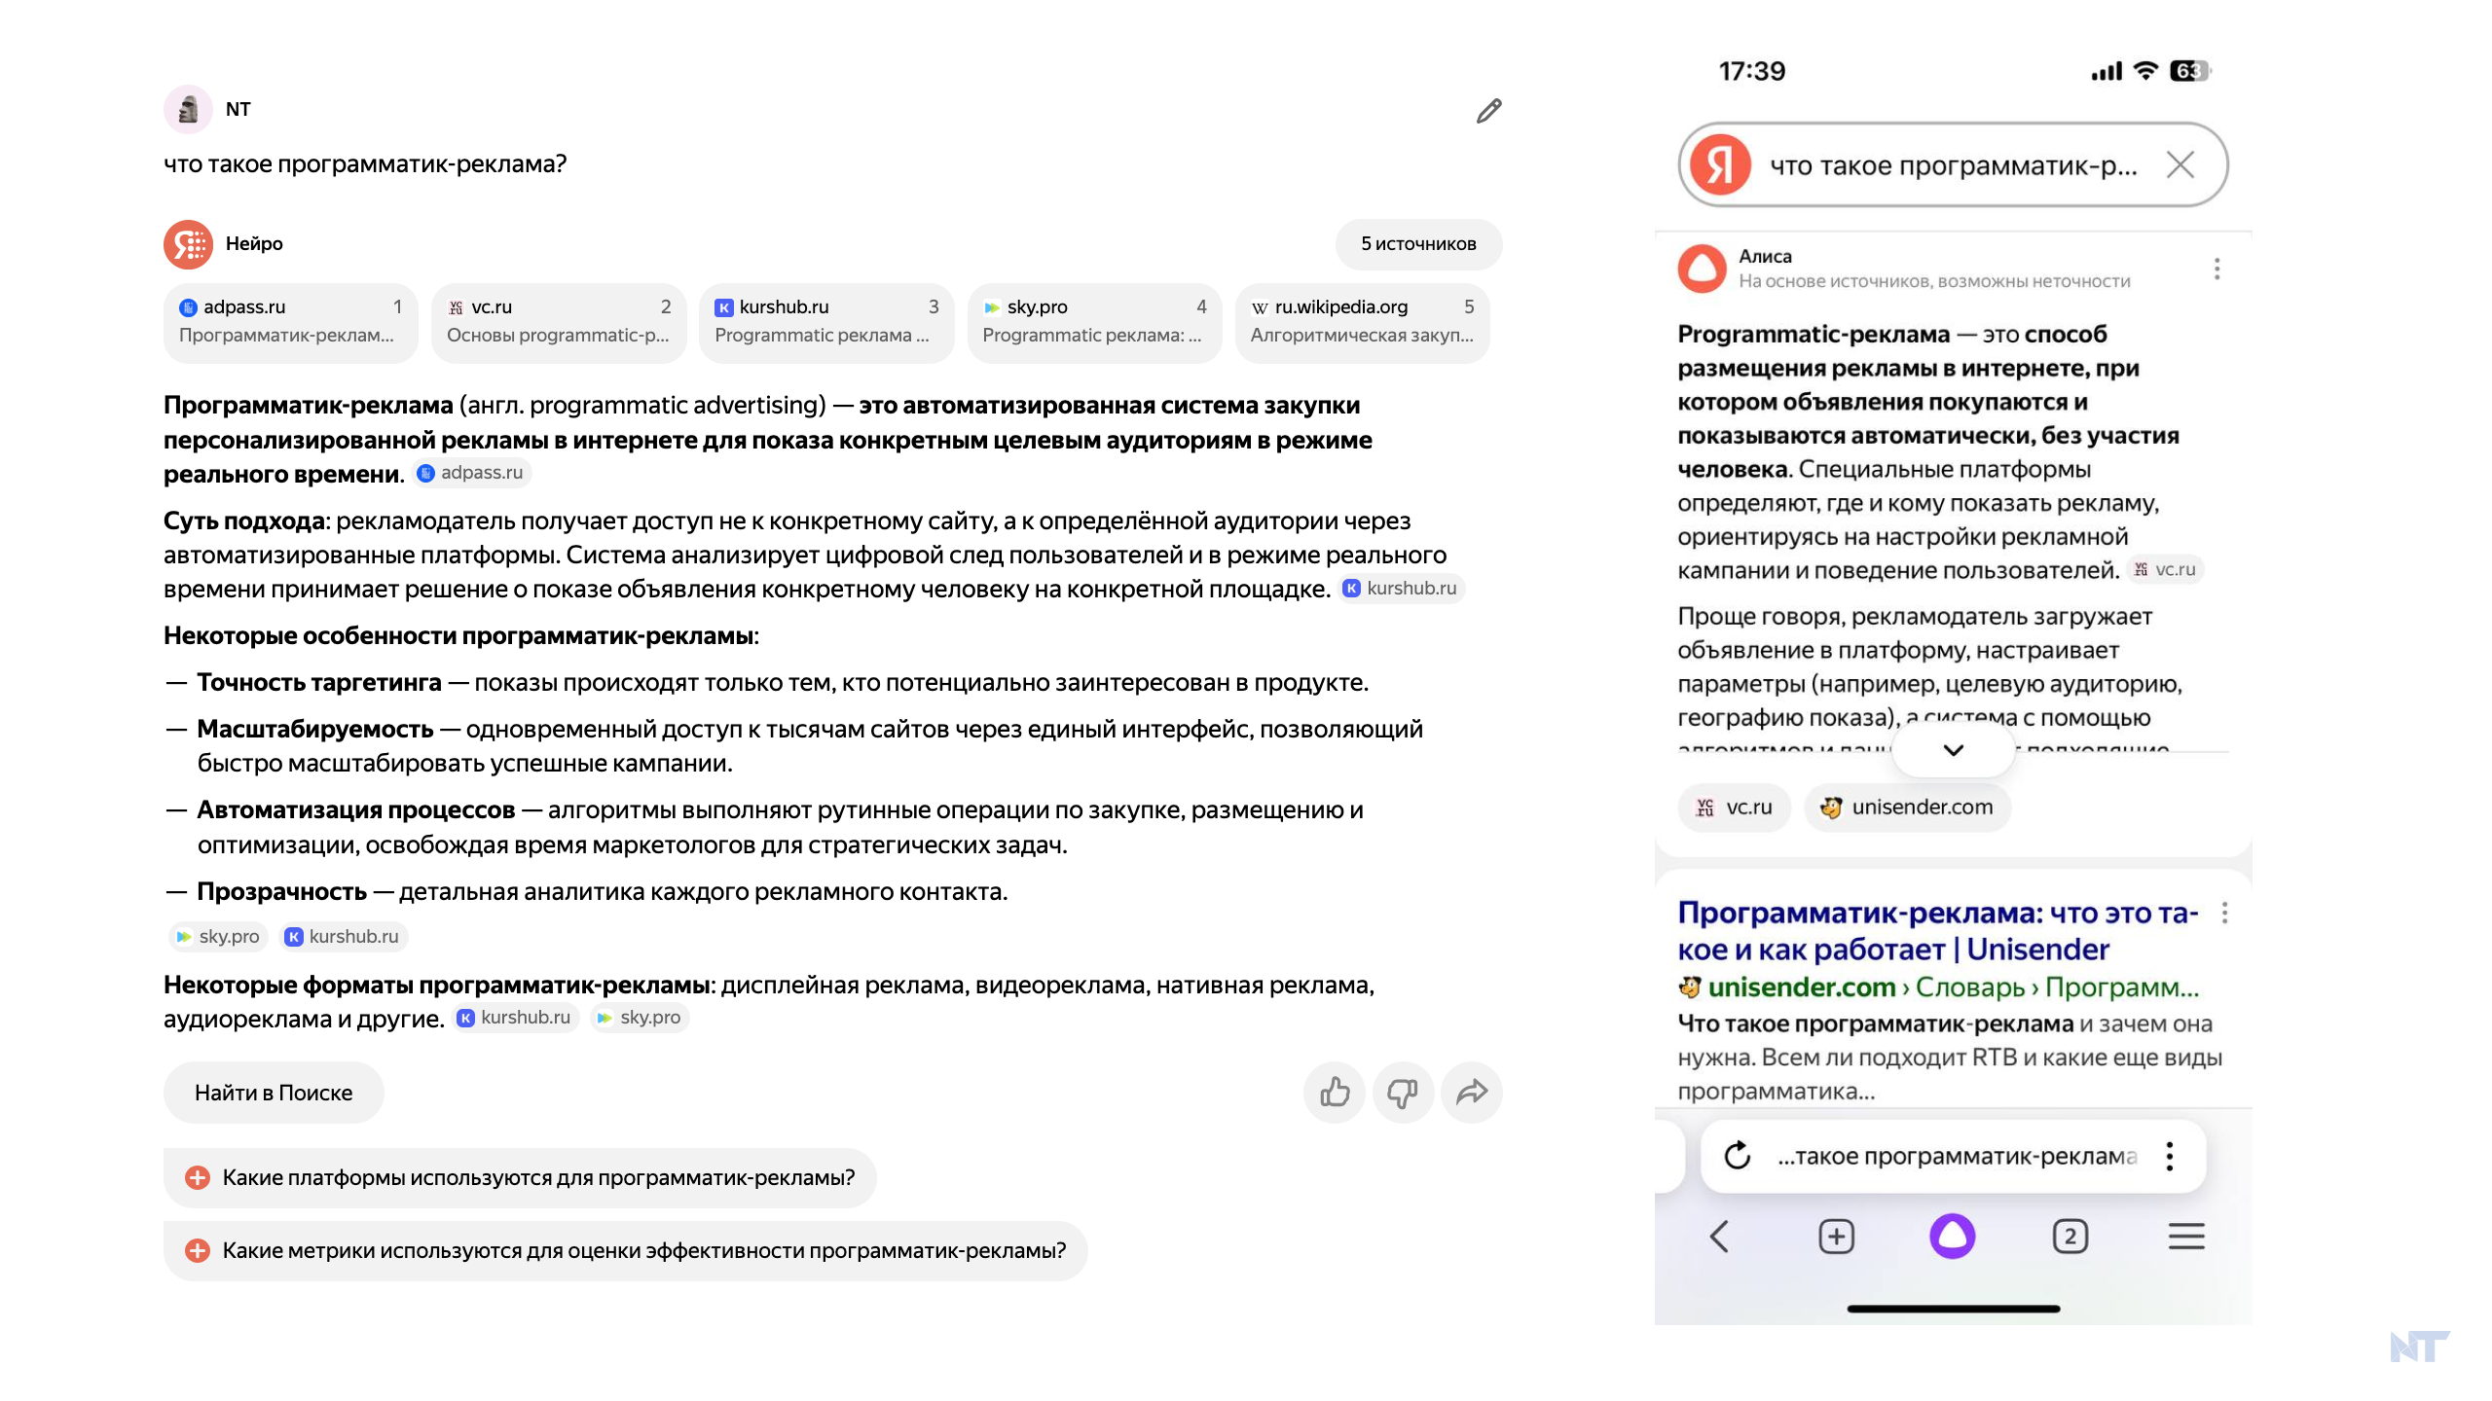Click the sky.pro chip below the Прозрачность bullet
Image resolution: width=2492 pixels, height=1401 pixels.
[218, 937]
